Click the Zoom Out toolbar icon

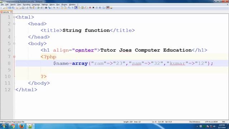57,8
